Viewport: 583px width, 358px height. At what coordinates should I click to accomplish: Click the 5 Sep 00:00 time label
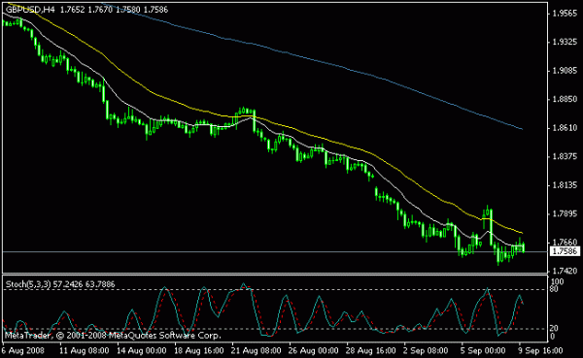(483, 350)
